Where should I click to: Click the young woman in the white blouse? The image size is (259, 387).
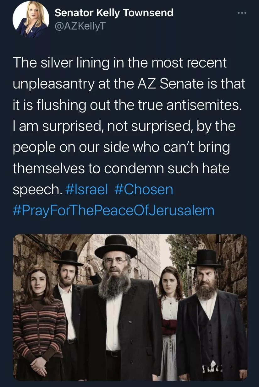click(x=170, y=311)
